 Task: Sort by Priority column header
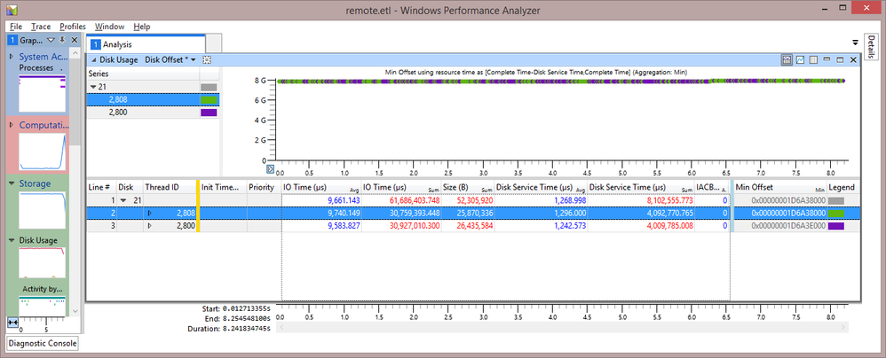pos(264,187)
